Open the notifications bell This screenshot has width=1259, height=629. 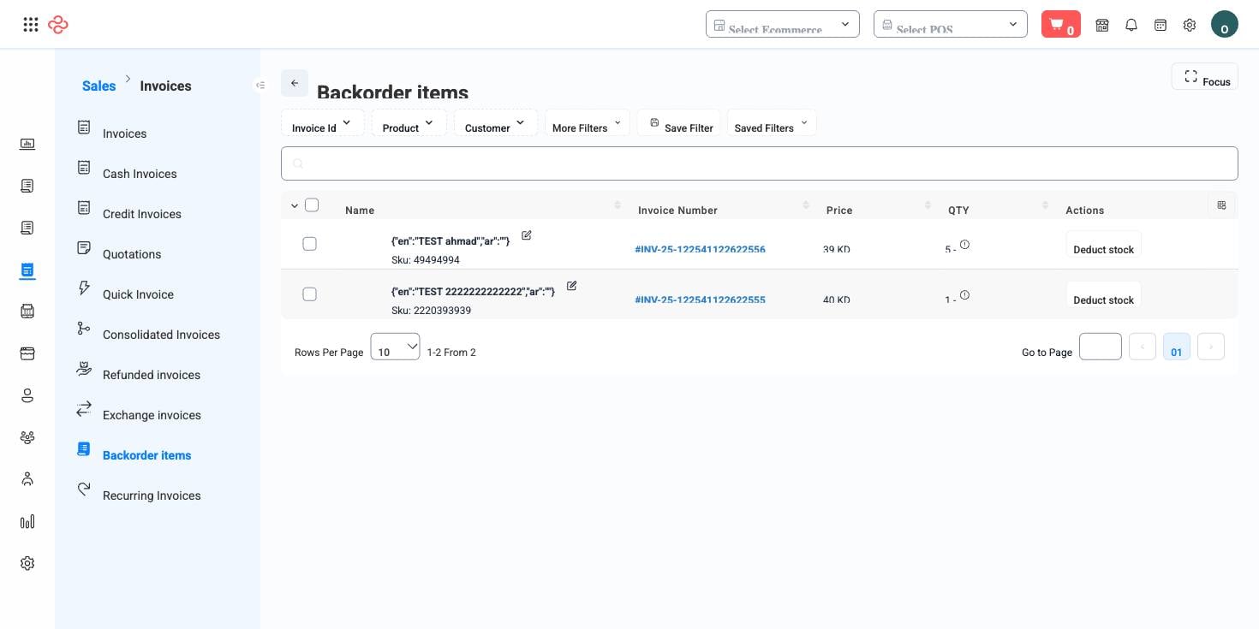[1131, 25]
